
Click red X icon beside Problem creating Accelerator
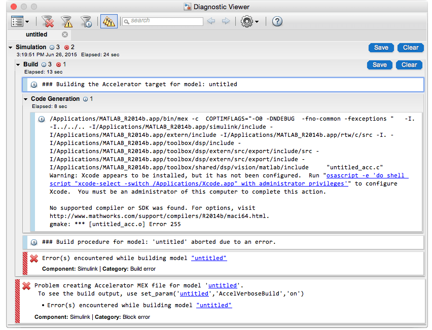(x=26, y=286)
